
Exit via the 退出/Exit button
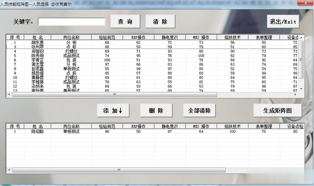tap(283, 22)
